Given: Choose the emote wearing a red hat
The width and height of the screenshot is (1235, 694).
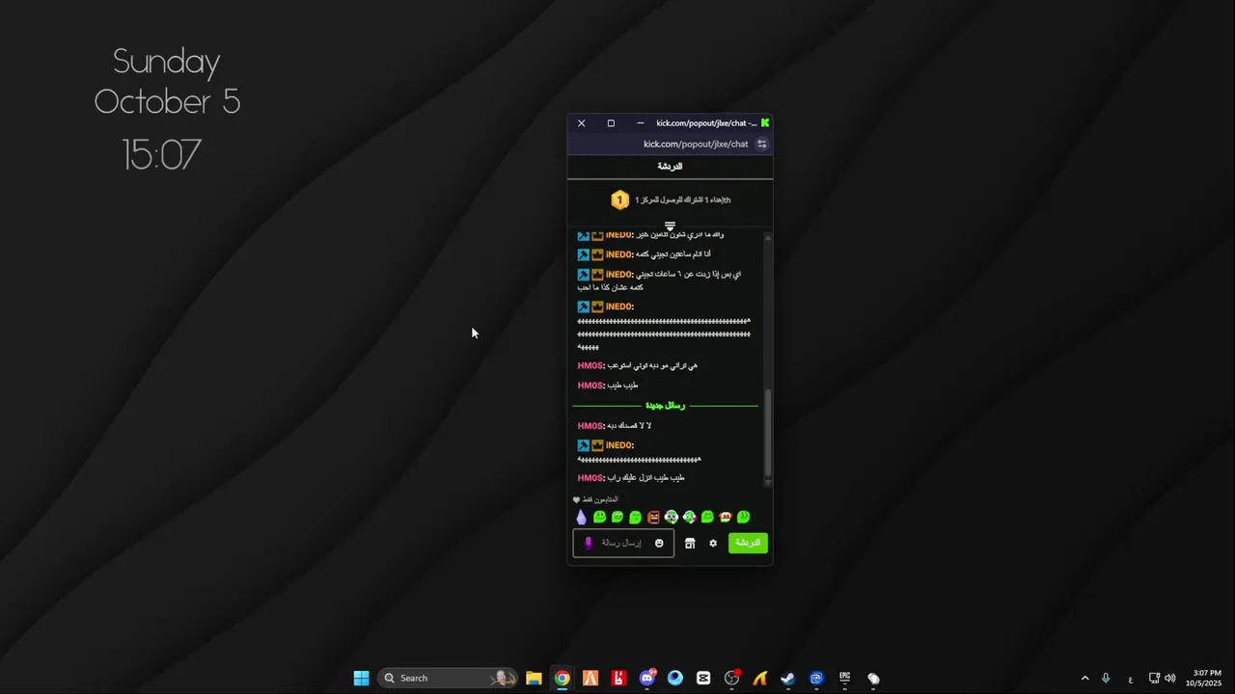Looking at the screenshot, I should [x=726, y=518].
